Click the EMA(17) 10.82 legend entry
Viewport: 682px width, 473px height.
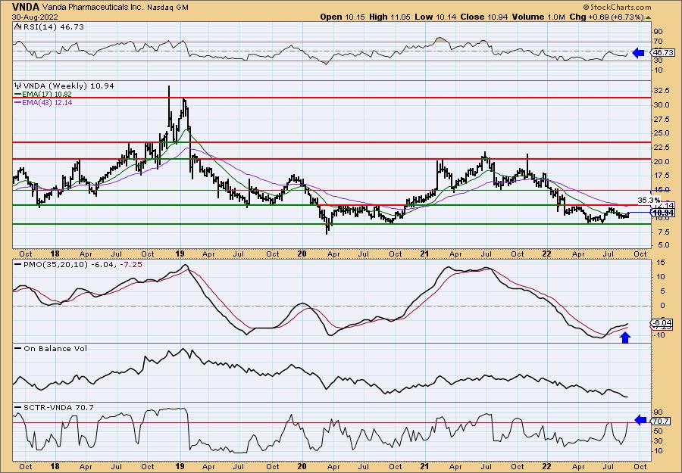click(x=47, y=95)
